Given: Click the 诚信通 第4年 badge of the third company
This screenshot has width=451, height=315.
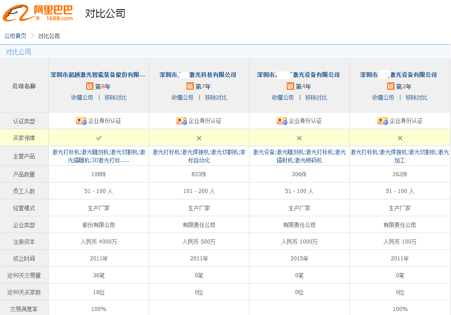Looking at the screenshot, I should [x=299, y=86].
